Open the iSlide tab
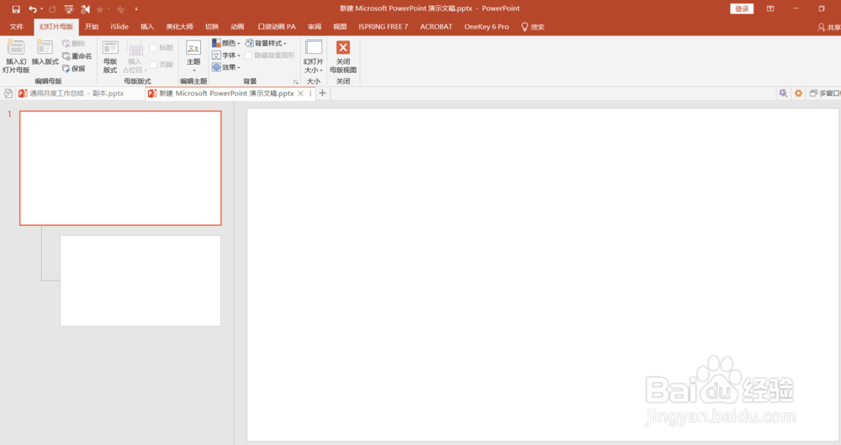Image resolution: width=841 pixels, height=445 pixels. pyautogui.click(x=119, y=27)
